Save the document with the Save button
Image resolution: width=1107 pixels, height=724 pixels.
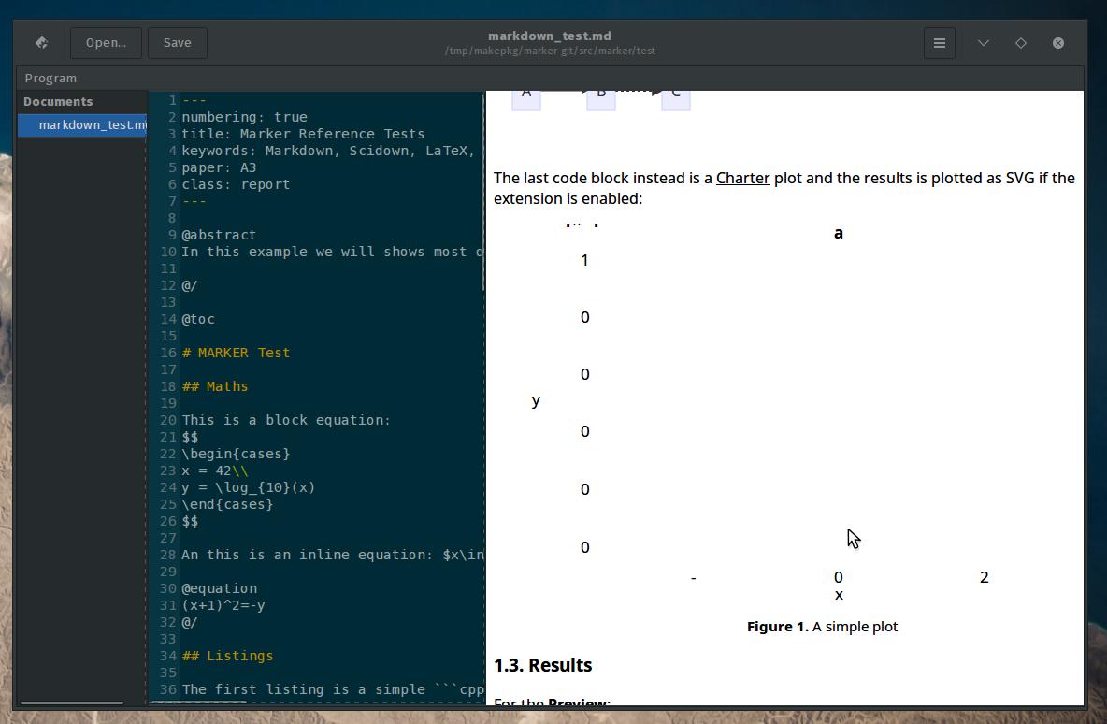point(178,43)
